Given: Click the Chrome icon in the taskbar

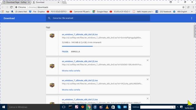Looking at the screenshot, I should [x=89, y=107].
